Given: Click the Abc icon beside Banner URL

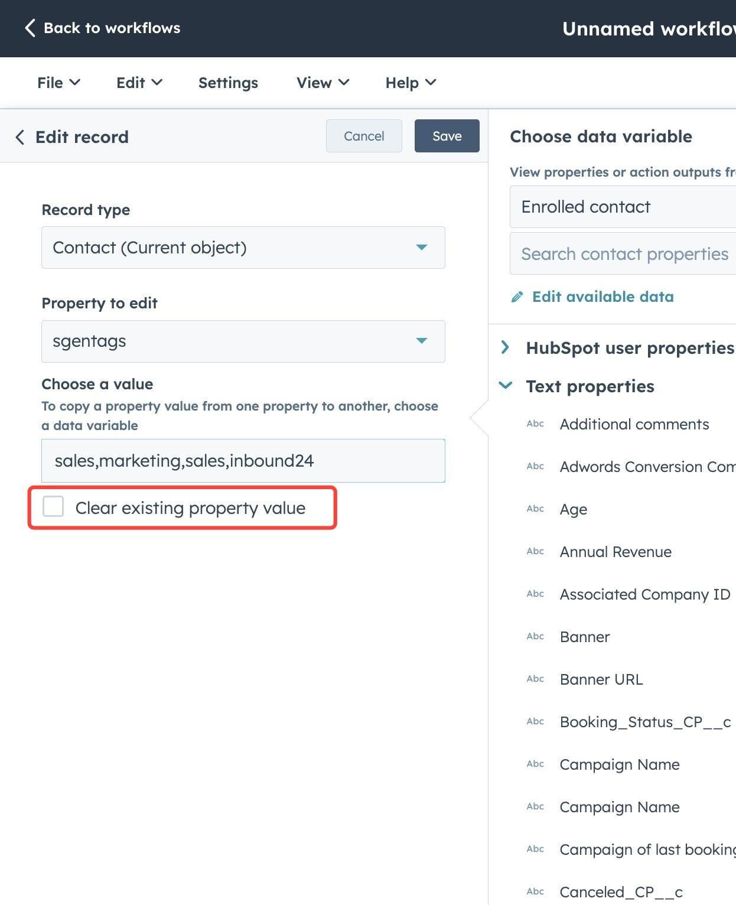Looking at the screenshot, I should [x=535, y=679].
